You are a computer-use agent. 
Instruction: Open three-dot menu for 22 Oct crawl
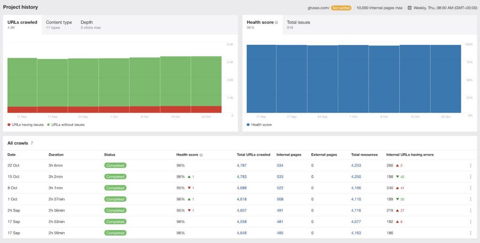tap(470, 165)
